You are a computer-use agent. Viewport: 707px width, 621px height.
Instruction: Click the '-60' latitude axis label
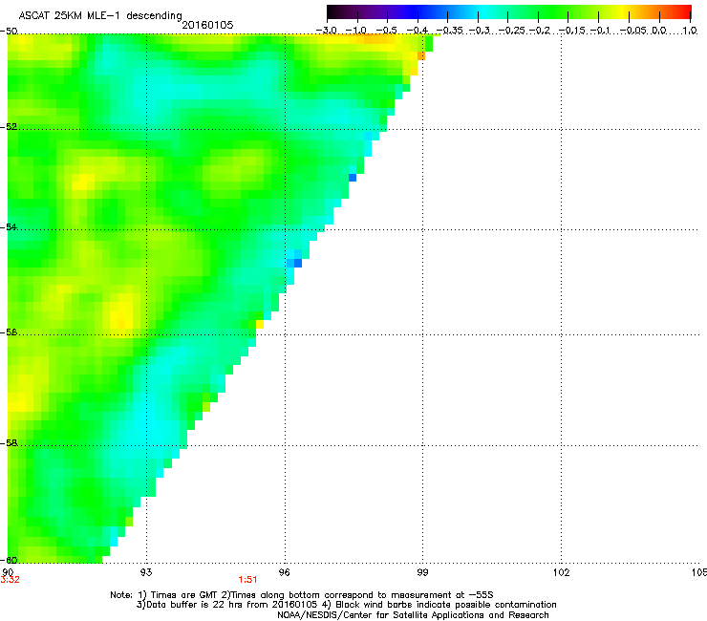click(x=10, y=560)
